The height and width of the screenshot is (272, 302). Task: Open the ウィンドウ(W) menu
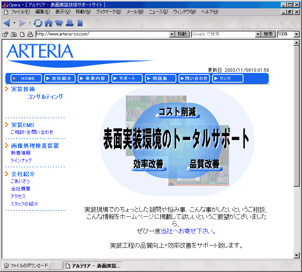point(185,12)
